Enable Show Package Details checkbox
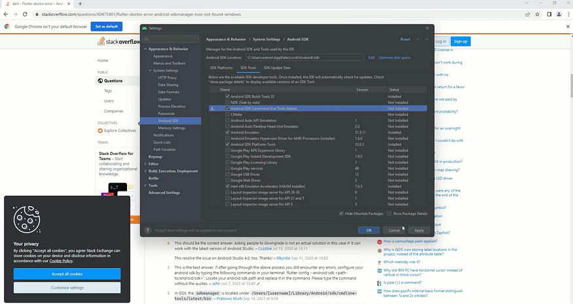Viewport: 573px width, 304px height. (x=389, y=214)
